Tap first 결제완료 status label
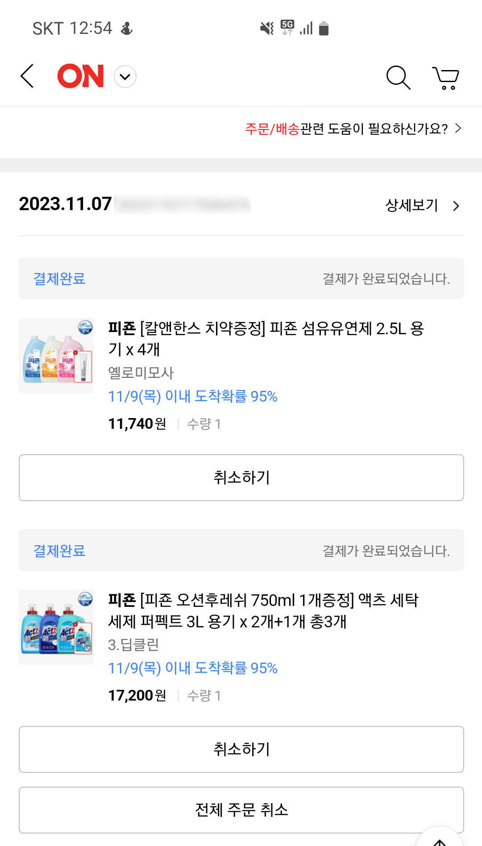 (x=59, y=279)
